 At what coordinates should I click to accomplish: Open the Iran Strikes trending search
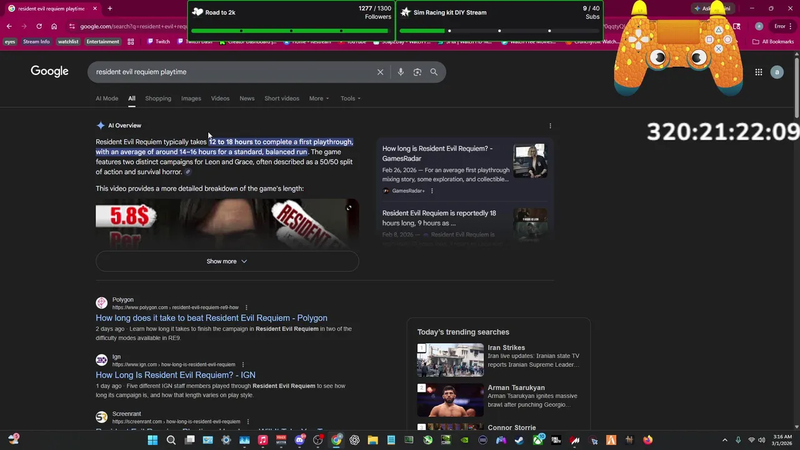pyautogui.click(x=506, y=347)
